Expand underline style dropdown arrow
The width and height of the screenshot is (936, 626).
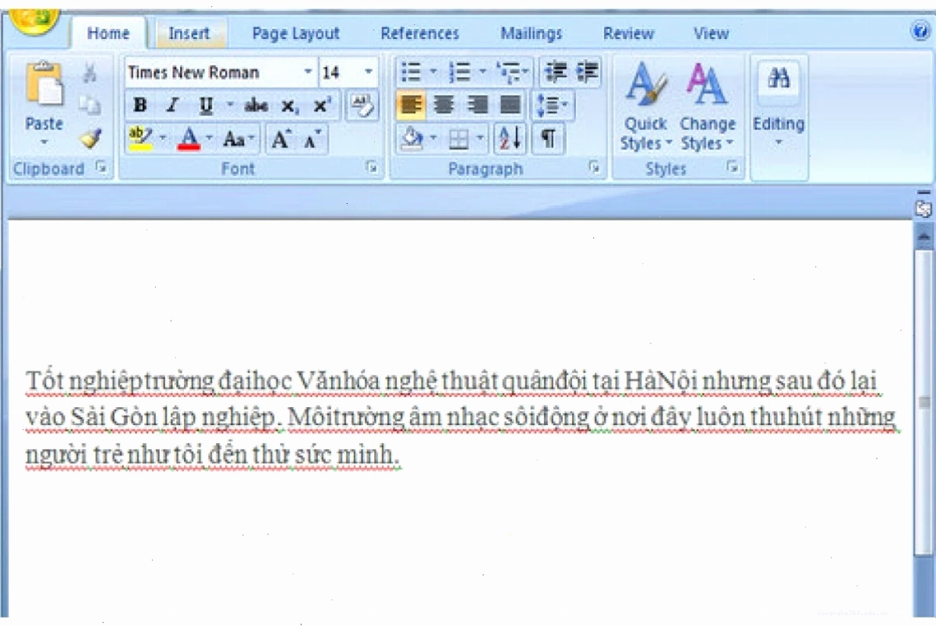[230, 106]
